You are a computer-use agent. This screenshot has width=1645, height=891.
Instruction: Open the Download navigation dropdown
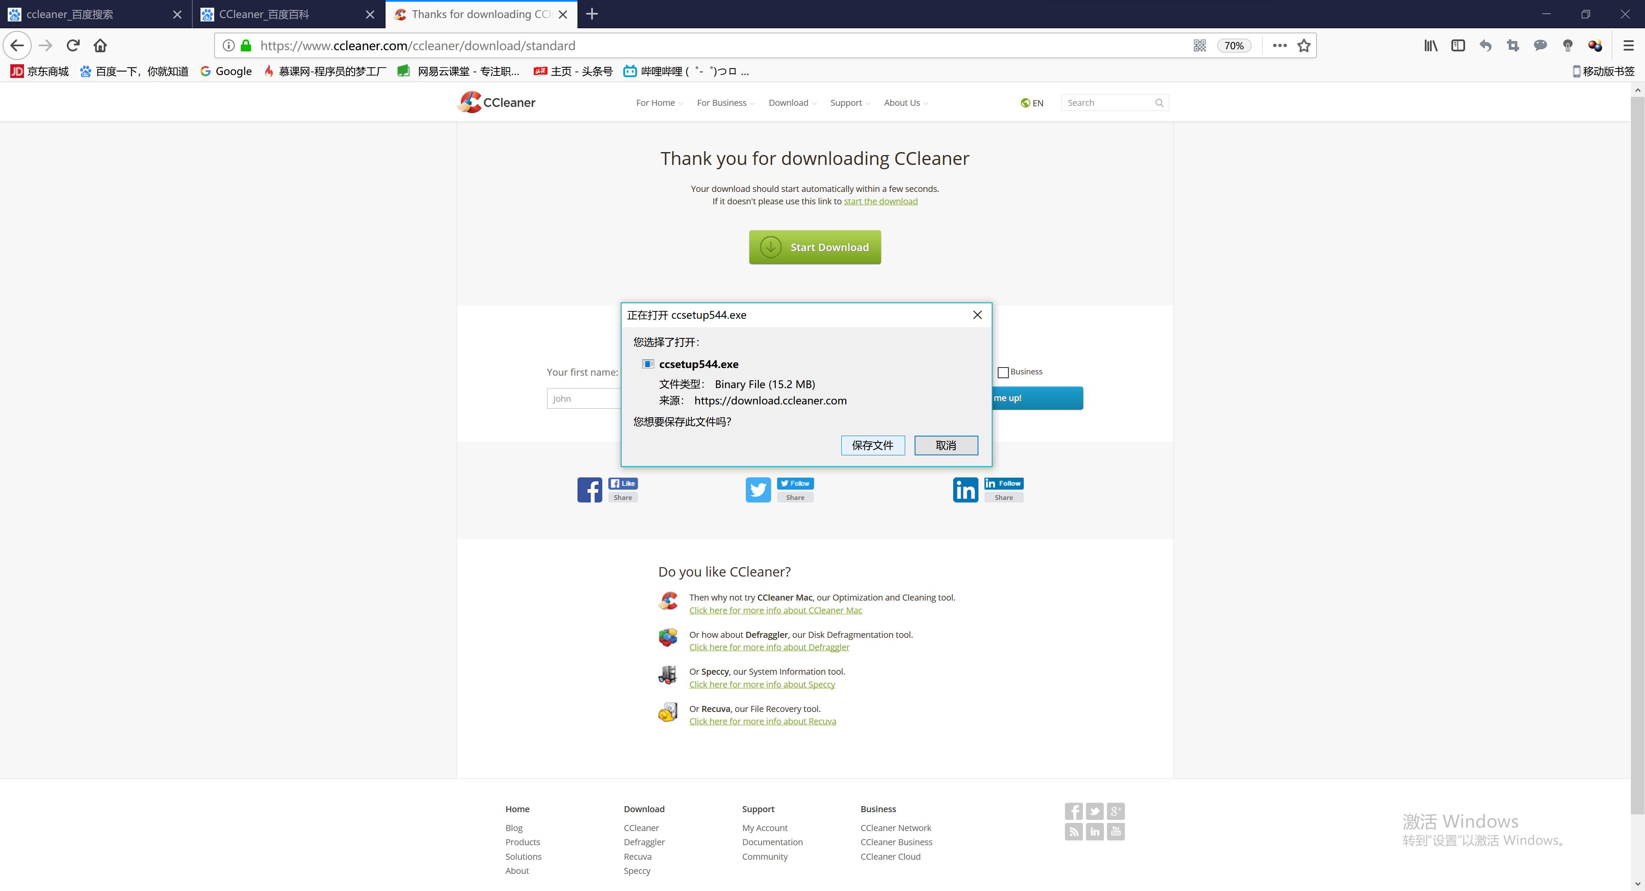[x=788, y=102]
